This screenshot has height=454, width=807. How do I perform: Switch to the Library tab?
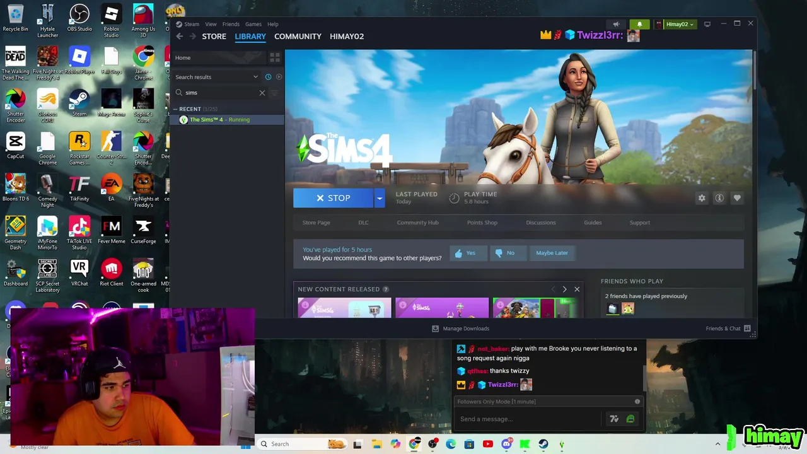[250, 37]
